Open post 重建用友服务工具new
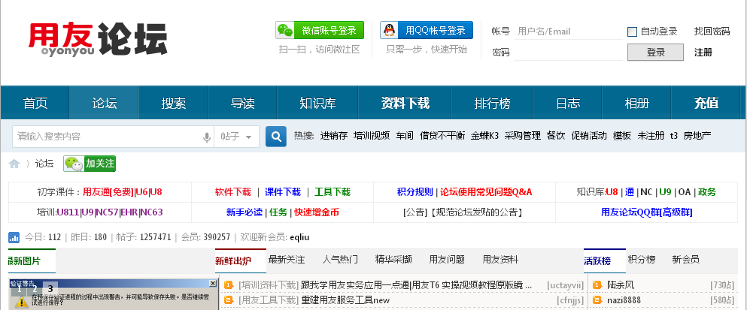 click(345, 300)
